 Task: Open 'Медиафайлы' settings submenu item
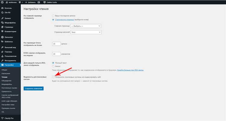pyautogui.click(x=7, y=84)
